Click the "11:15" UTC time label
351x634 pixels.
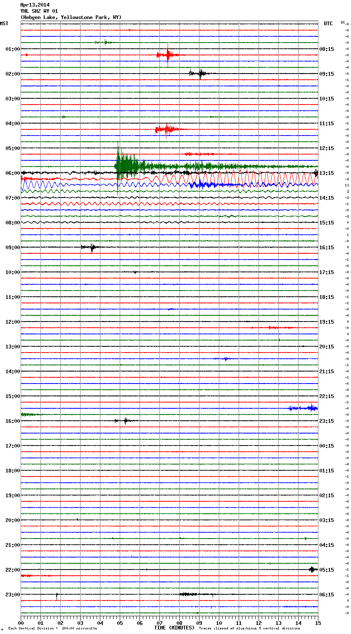[x=327, y=124]
